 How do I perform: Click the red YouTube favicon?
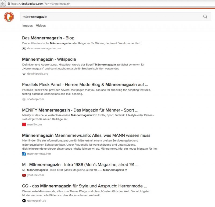24,175
